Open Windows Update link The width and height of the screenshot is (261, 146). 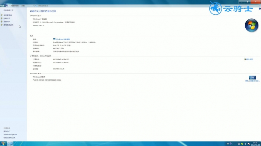(10, 134)
